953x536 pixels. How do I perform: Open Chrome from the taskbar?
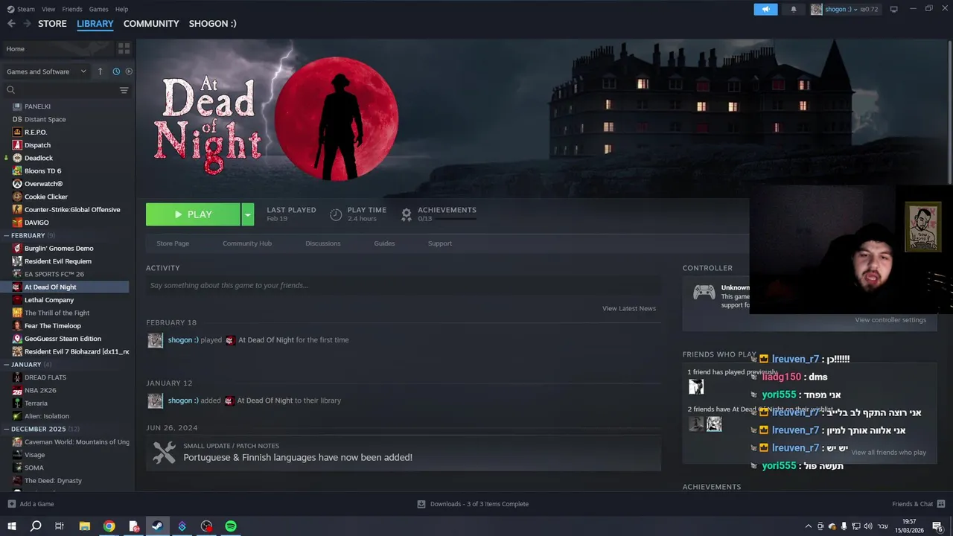click(x=109, y=526)
